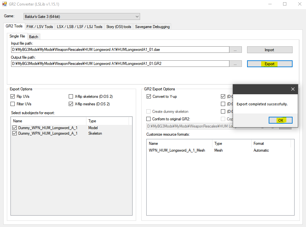
Task: Switch to the Batch sub-tab
Action: click(34, 37)
